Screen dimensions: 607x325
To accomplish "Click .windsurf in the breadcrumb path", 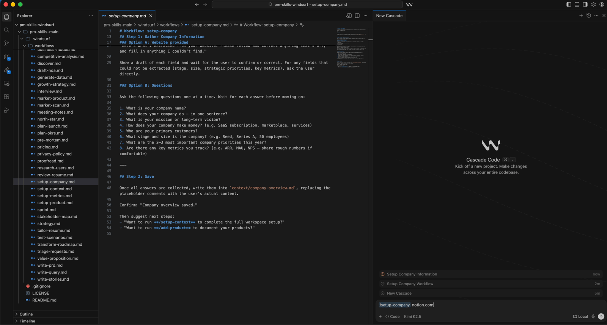I will click(146, 25).
